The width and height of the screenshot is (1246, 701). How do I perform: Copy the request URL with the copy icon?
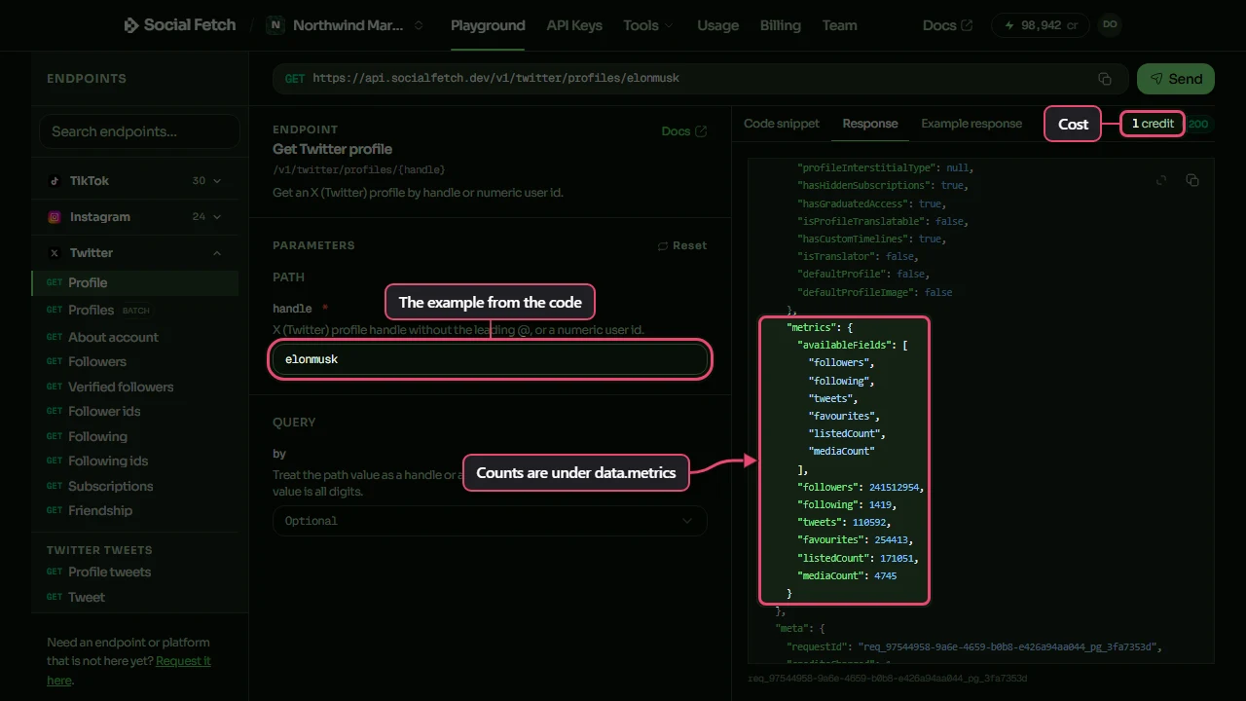click(x=1105, y=79)
